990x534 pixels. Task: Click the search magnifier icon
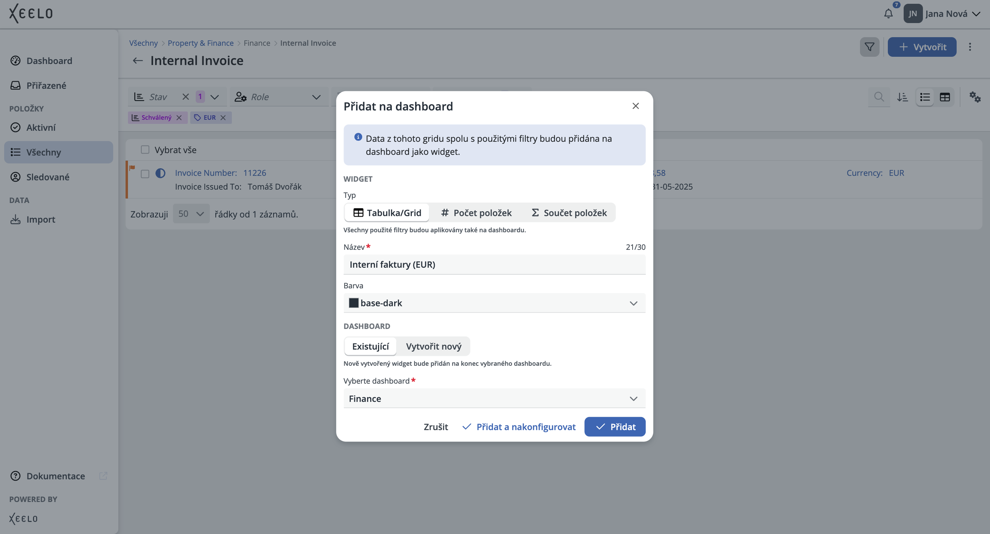[x=879, y=97]
